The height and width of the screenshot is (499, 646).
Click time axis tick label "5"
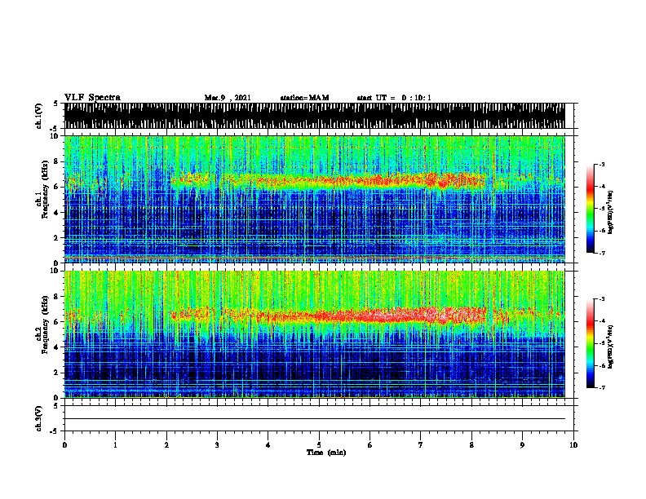(x=319, y=445)
